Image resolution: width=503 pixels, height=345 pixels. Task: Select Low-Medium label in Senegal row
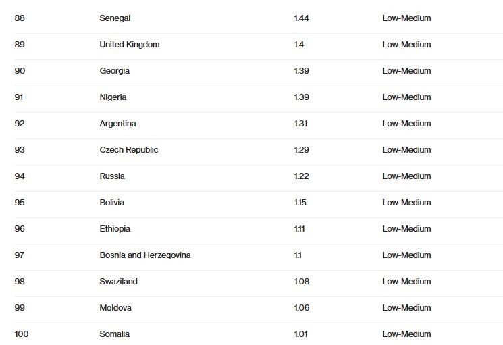pyautogui.click(x=406, y=18)
